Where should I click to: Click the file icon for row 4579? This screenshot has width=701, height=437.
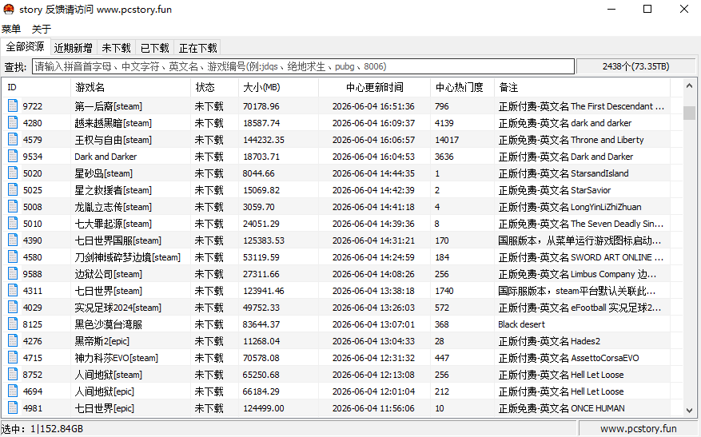coord(13,140)
